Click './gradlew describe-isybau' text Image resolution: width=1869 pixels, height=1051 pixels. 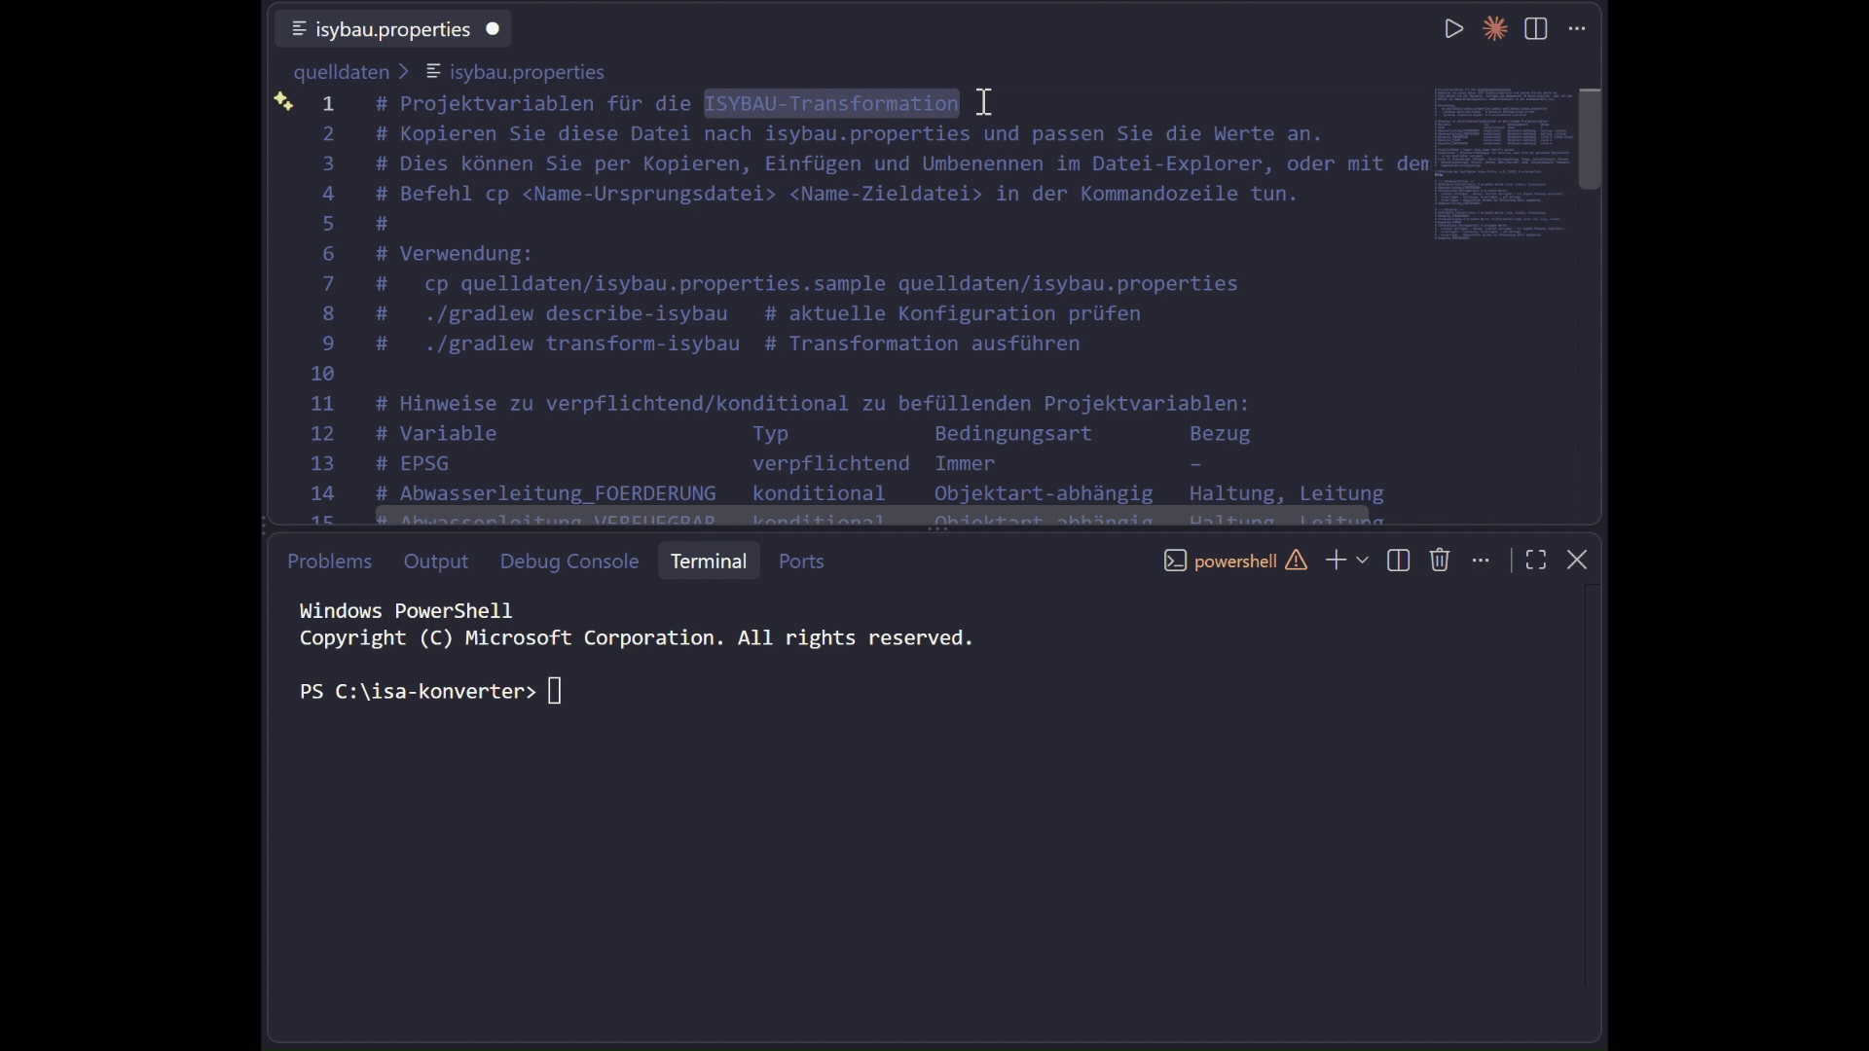click(577, 314)
